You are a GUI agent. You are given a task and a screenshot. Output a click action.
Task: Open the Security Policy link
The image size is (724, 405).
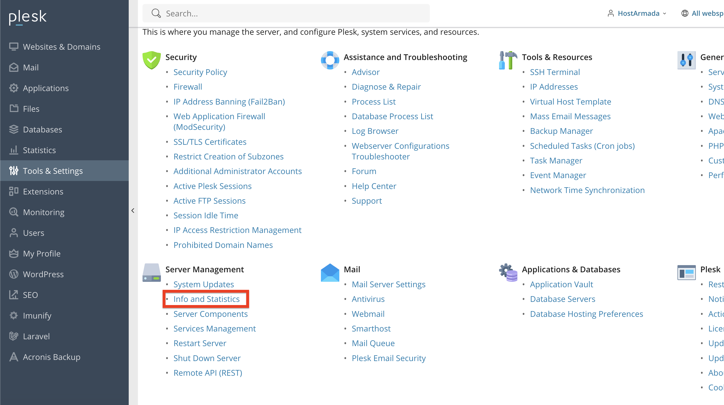[x=200, y=72]
